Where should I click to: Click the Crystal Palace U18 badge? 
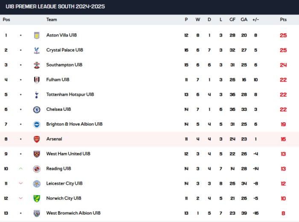pos(37,50)
